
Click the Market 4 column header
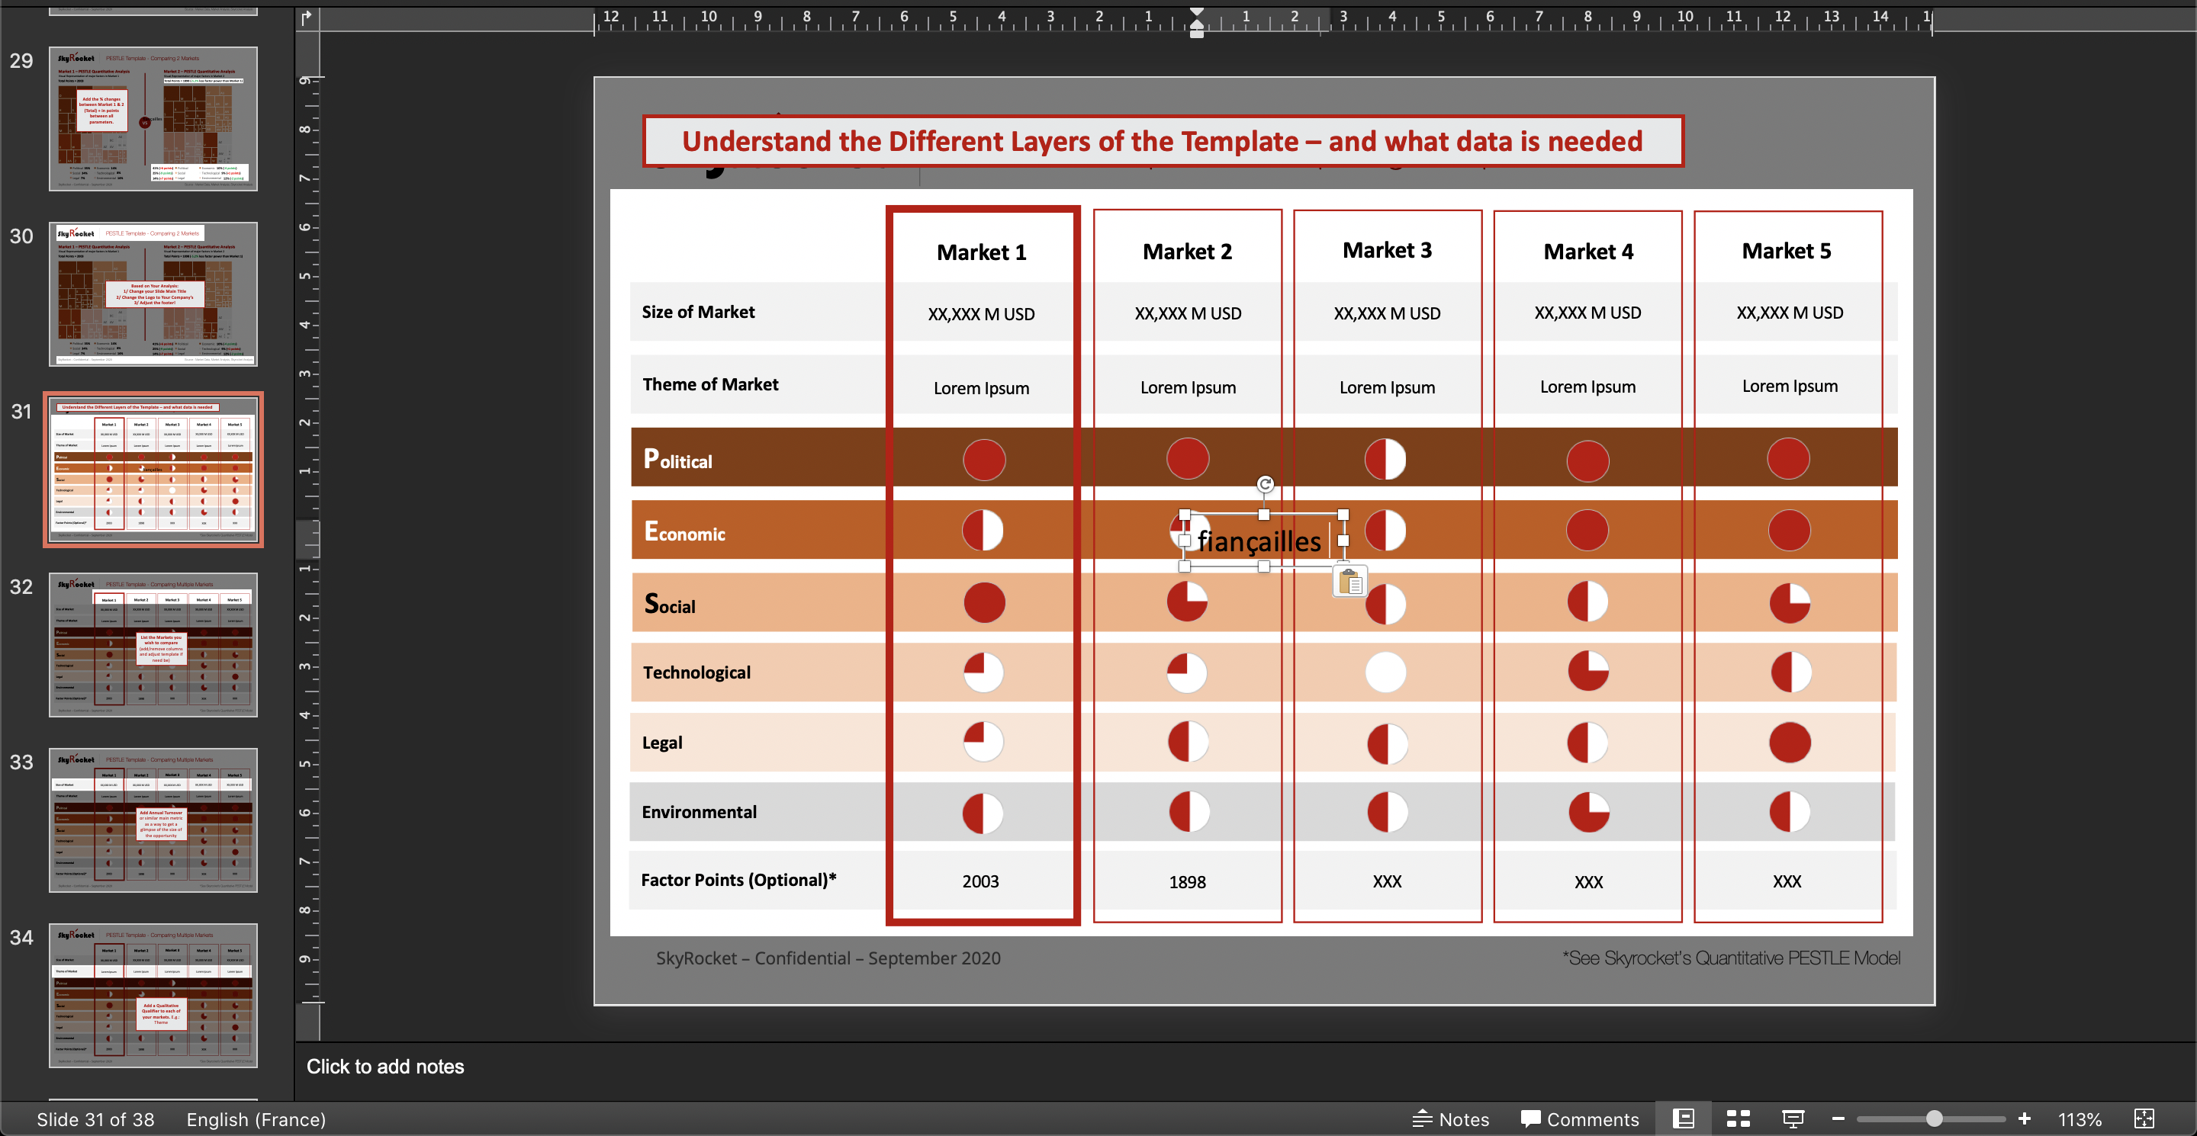[1588, 252]
